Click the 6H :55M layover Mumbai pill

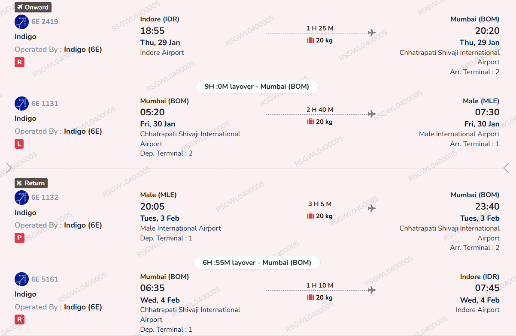[257, 262]
